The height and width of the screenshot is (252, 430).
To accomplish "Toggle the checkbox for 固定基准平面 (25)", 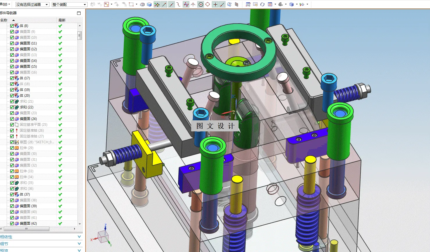I will 12,125.
